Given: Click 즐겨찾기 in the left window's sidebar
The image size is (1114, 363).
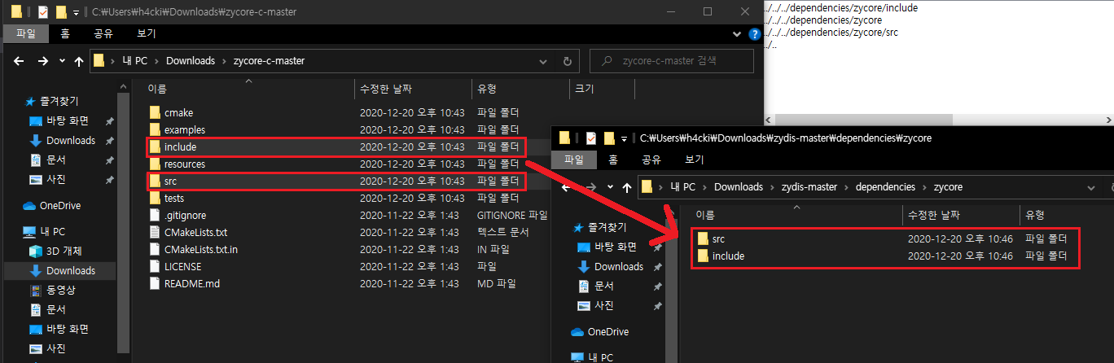Looking at the screenshot, I should click(x=50, y=102).
